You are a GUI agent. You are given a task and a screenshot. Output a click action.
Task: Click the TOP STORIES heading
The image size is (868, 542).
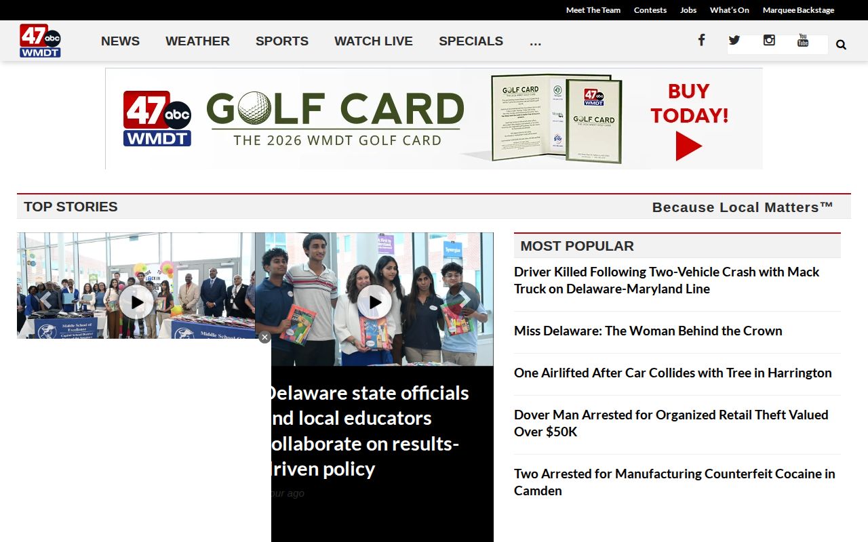(71, 207)
